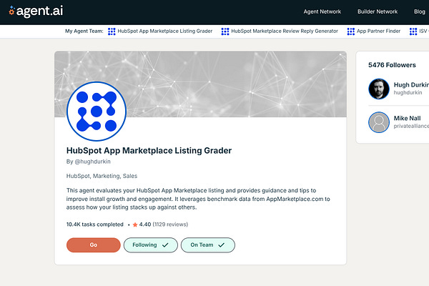The image size is (429, 286).
Task: Click Mike Nall's placeholder avatar
Action: tap(379, 122)
